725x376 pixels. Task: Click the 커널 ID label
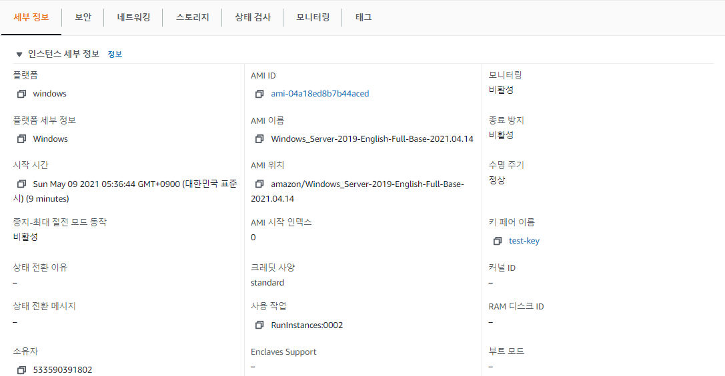502,268
